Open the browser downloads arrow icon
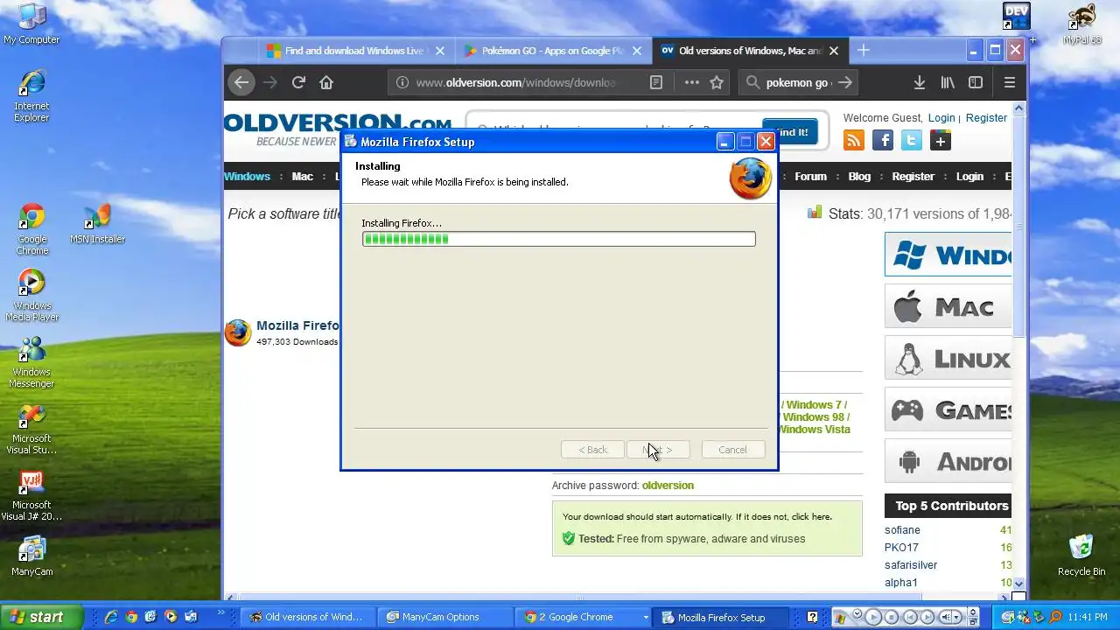The width and height of the screenshot is (1120, 630). (x=920, y=82)
